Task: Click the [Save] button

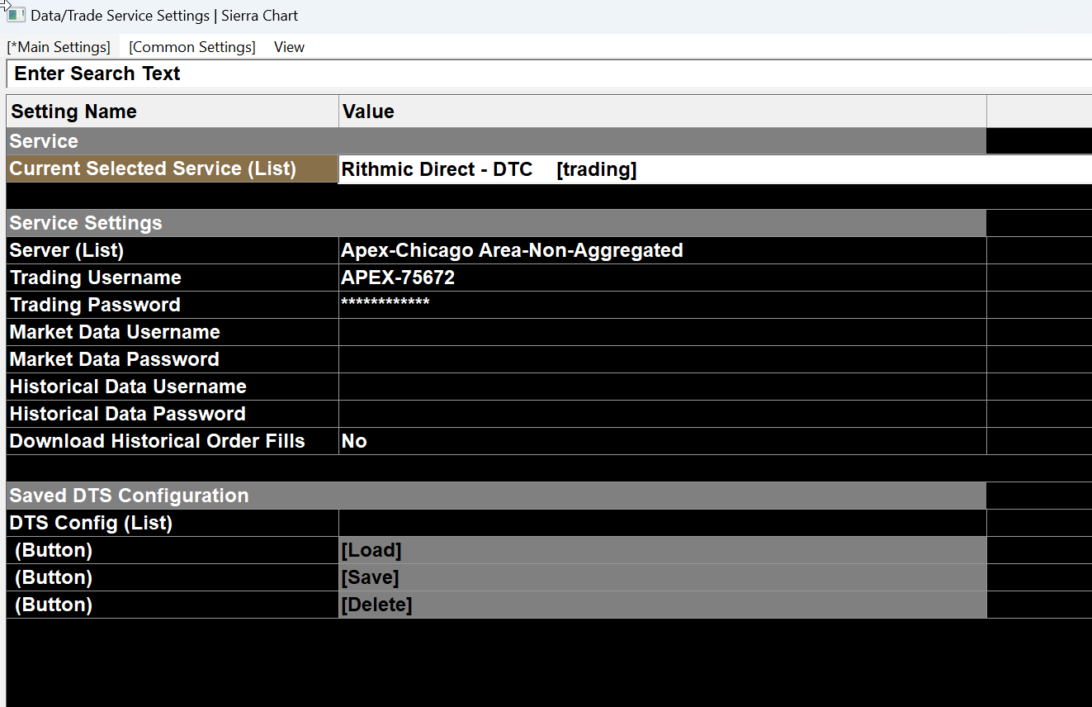Action: pos(662,577)
